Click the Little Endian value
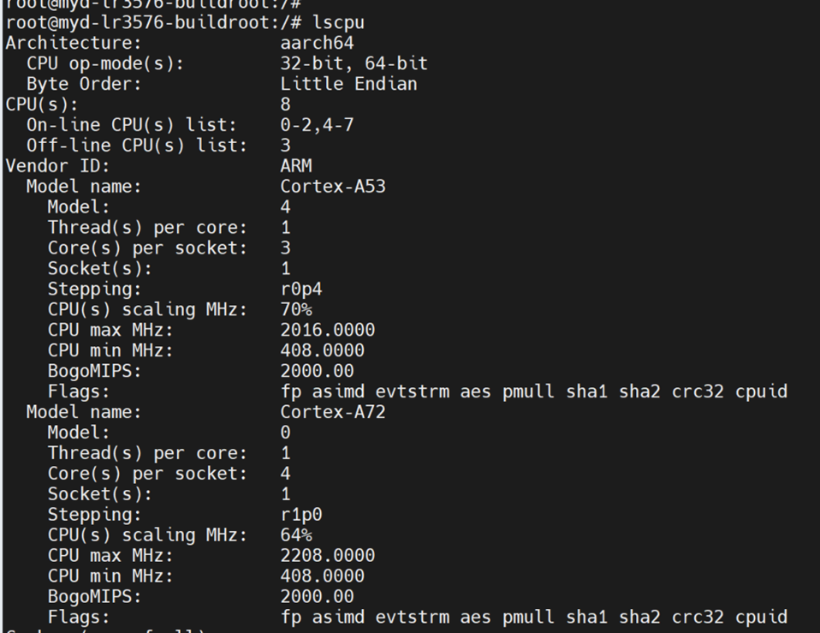Screen dimensions: 820x633 [348, 84]
